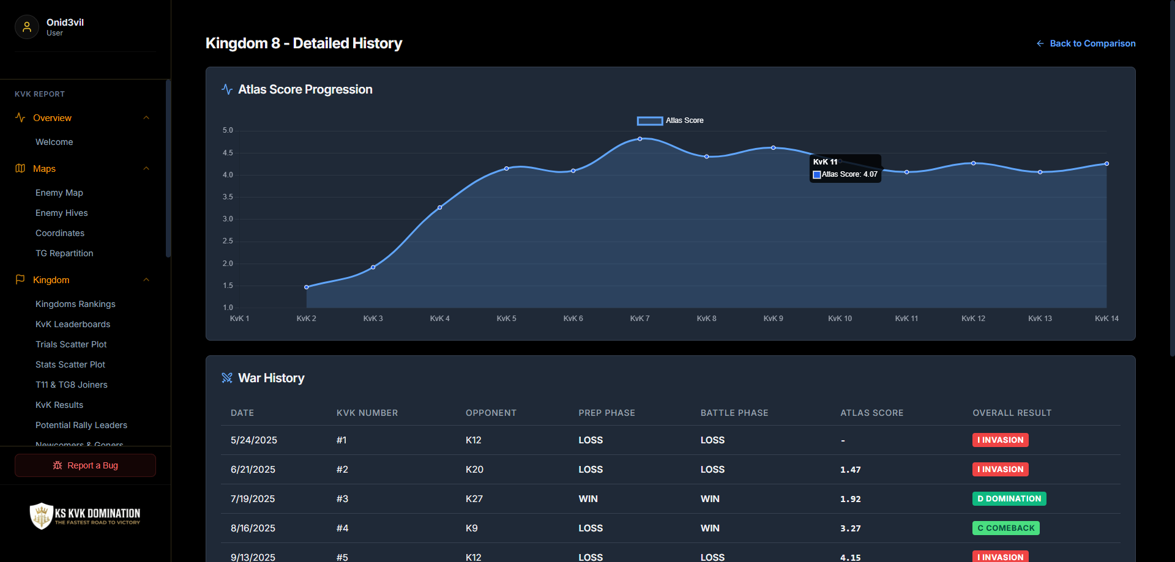Click the Kingdom flag icon
Viewport: 1175px width, 562px height.
20,279
